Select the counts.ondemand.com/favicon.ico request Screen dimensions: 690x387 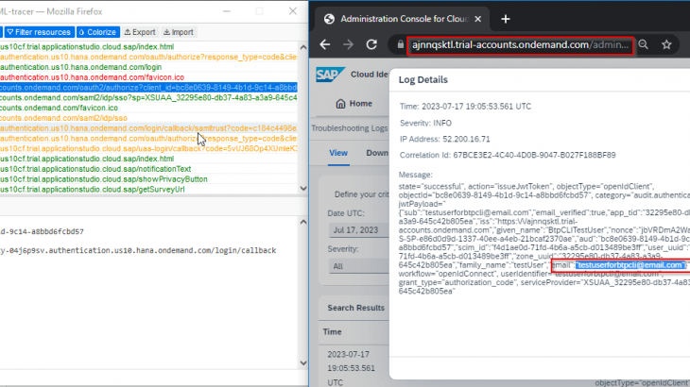(x=148, y=108)
